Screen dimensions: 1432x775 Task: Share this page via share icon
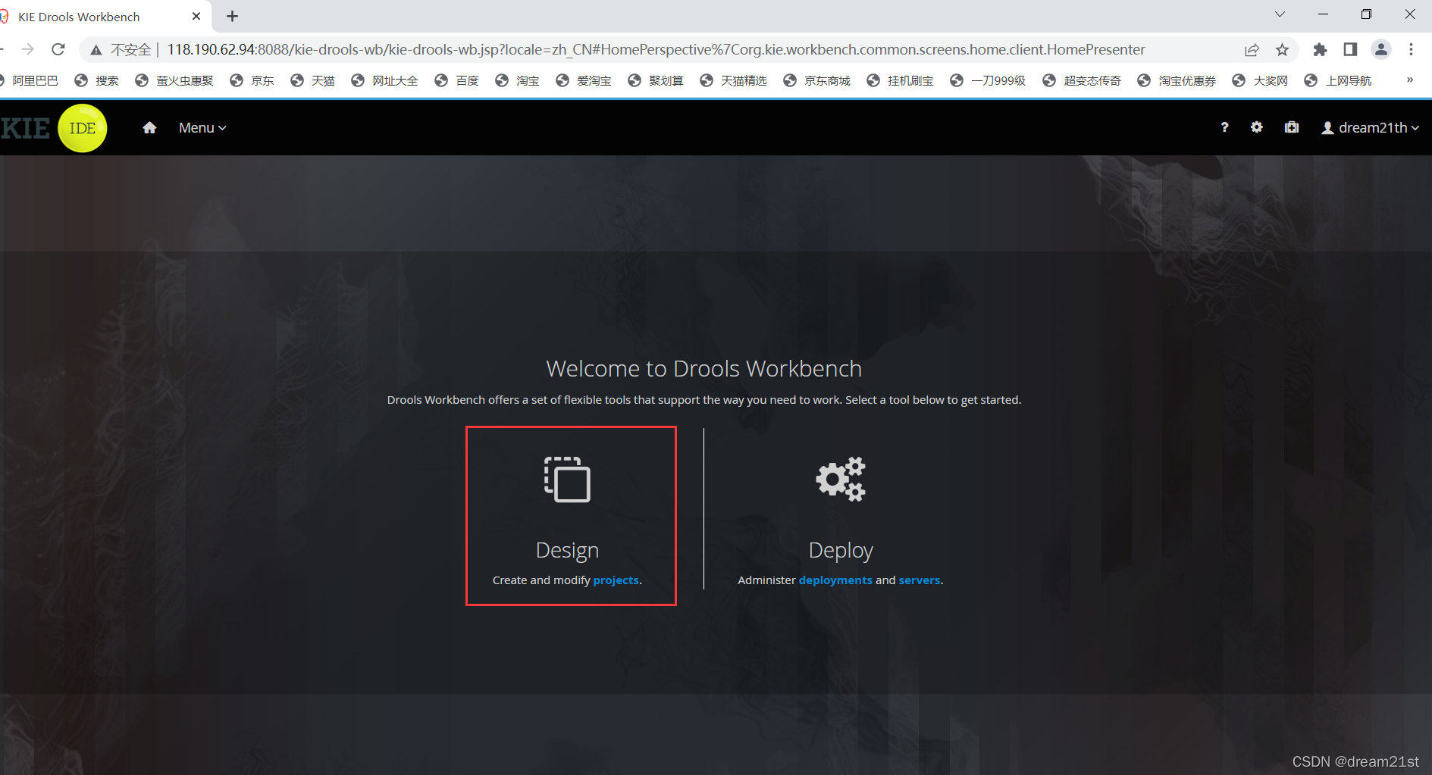1252,50
